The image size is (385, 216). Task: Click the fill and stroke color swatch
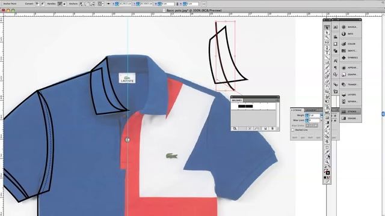click(327, 172)
